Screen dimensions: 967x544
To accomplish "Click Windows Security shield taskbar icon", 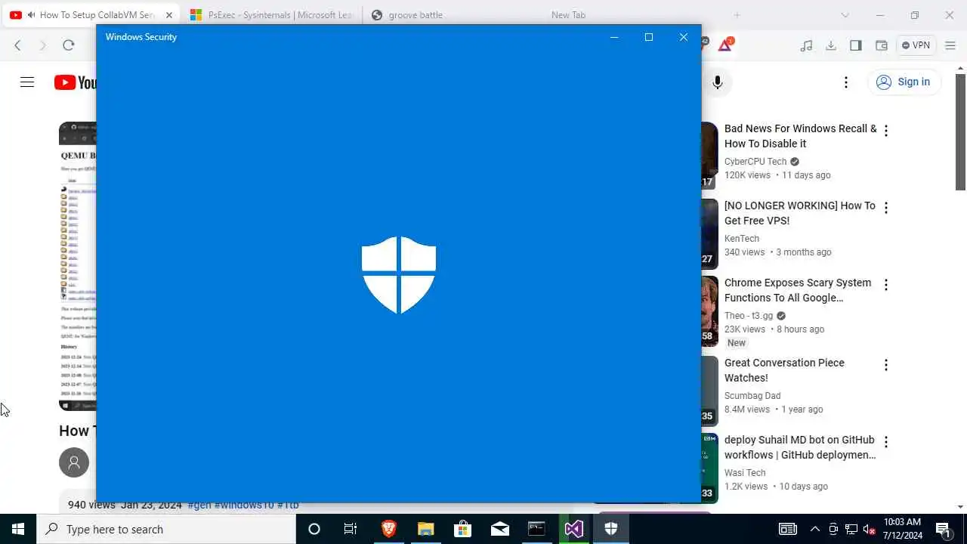I will tap(610, 529).
